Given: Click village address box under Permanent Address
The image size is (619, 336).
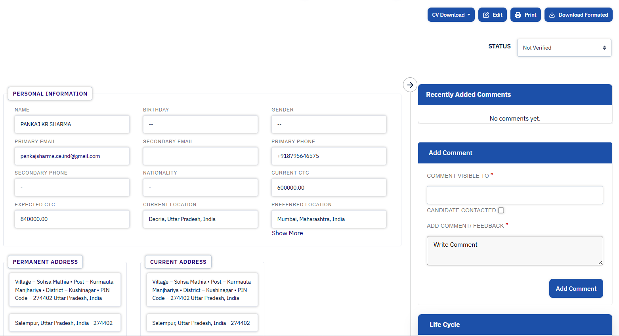Looking at the screenshot, I should (x=65, y=290).
